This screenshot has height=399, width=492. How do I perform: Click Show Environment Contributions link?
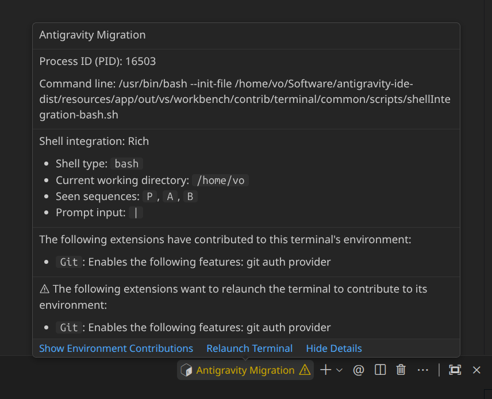[116, 348]
